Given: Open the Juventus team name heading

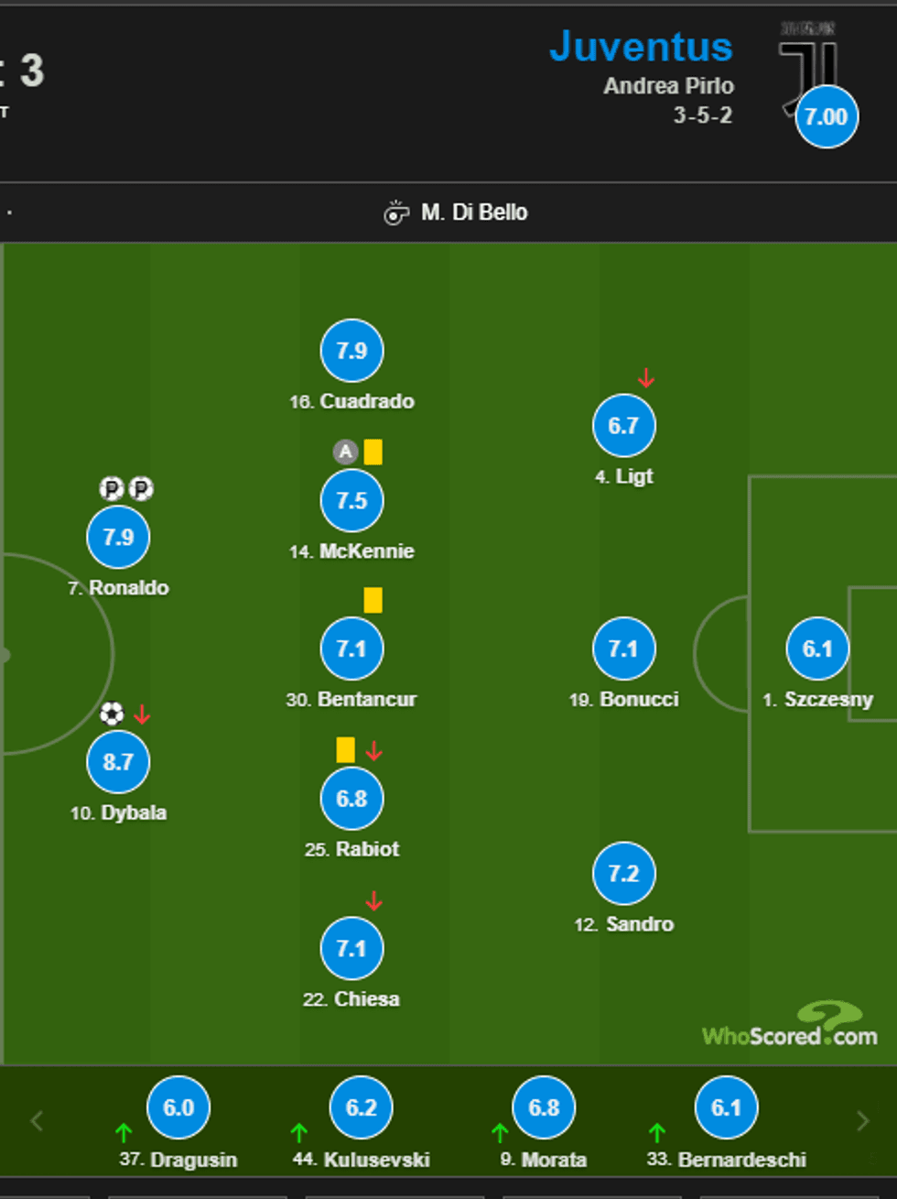Looking at the screenshot, I should point(642,48).
